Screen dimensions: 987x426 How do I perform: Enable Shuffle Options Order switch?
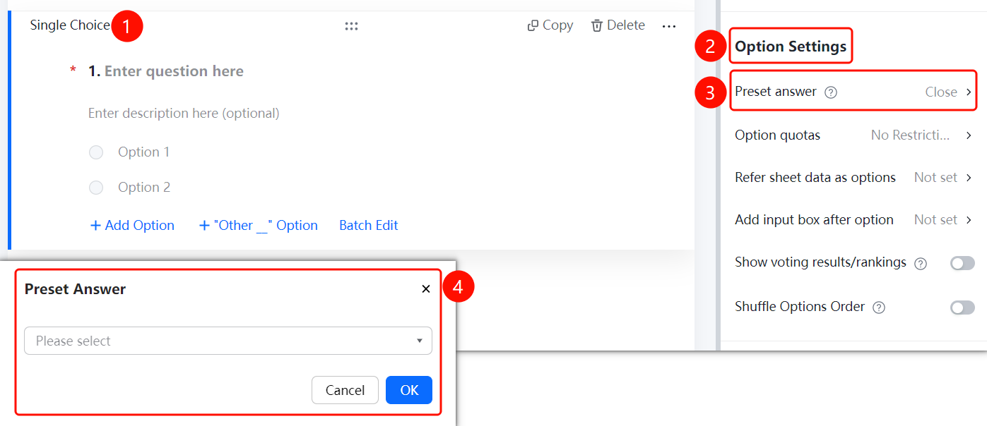(x=962, y=308)
